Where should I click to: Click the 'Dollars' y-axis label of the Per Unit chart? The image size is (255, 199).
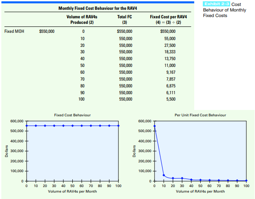(134, 151)
